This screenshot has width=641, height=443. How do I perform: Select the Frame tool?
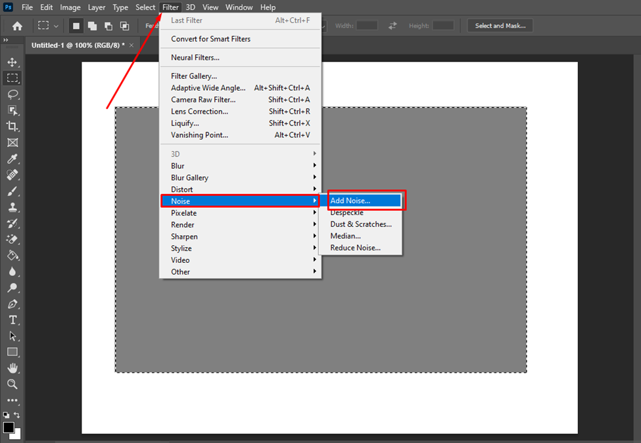[x=12, y=143]
